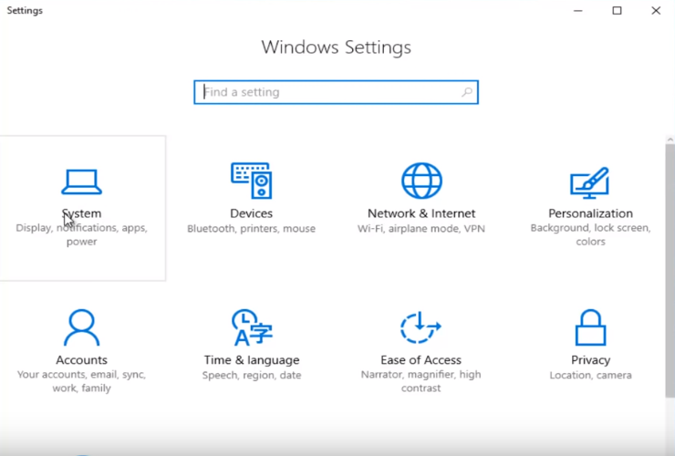
Task: Click the Time & language label
Action: (x=252, y=360)
